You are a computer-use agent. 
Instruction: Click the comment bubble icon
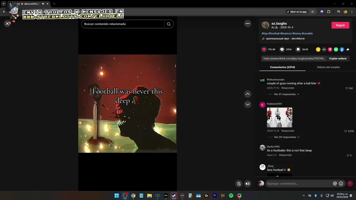[282, 49]
